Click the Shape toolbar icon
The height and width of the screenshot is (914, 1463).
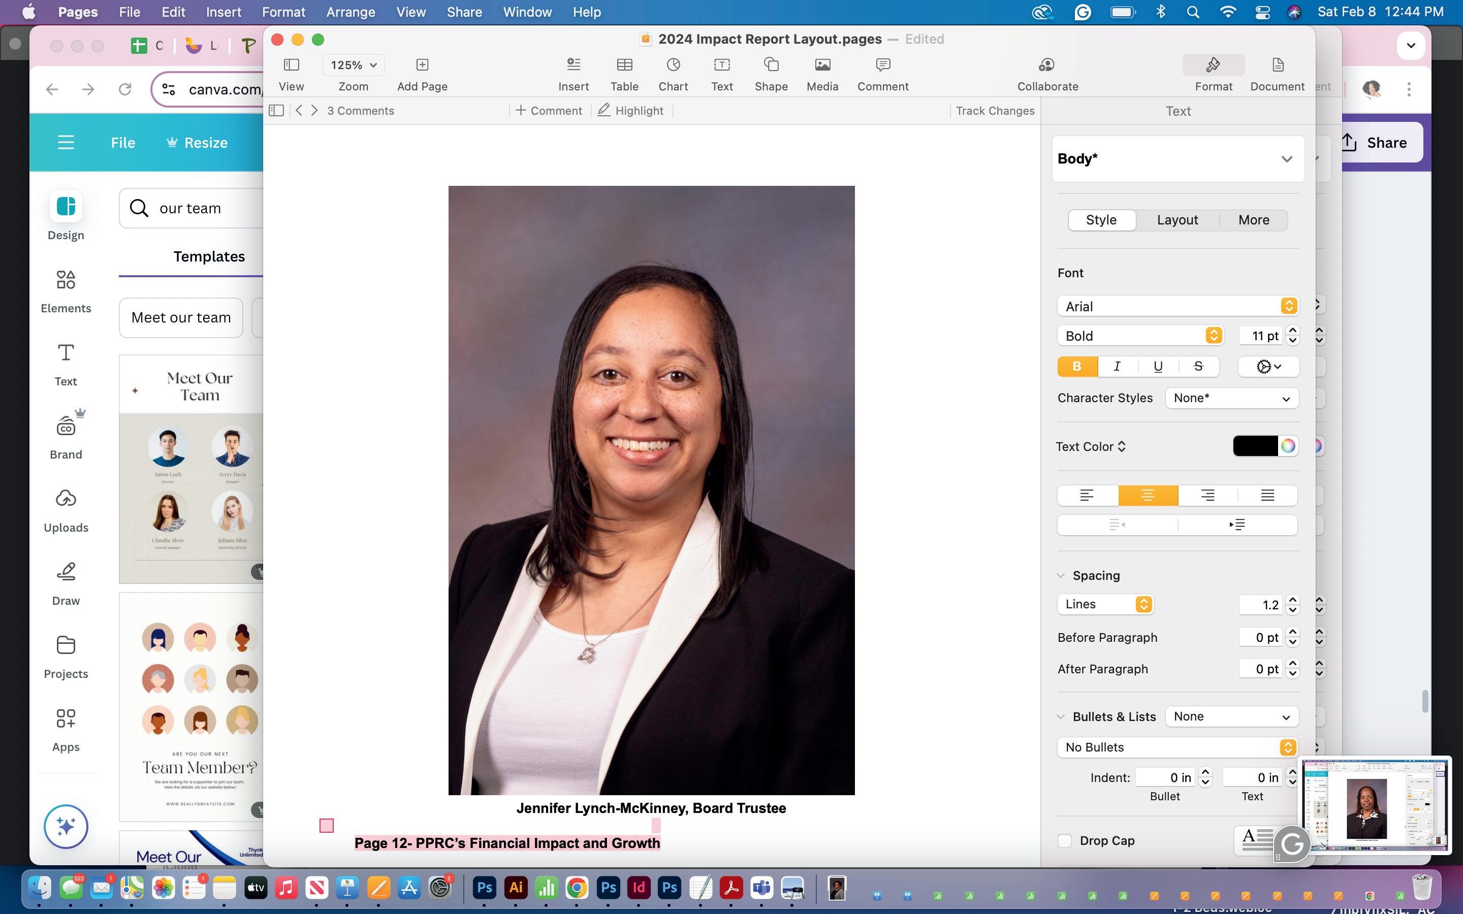tap(771, 66)
